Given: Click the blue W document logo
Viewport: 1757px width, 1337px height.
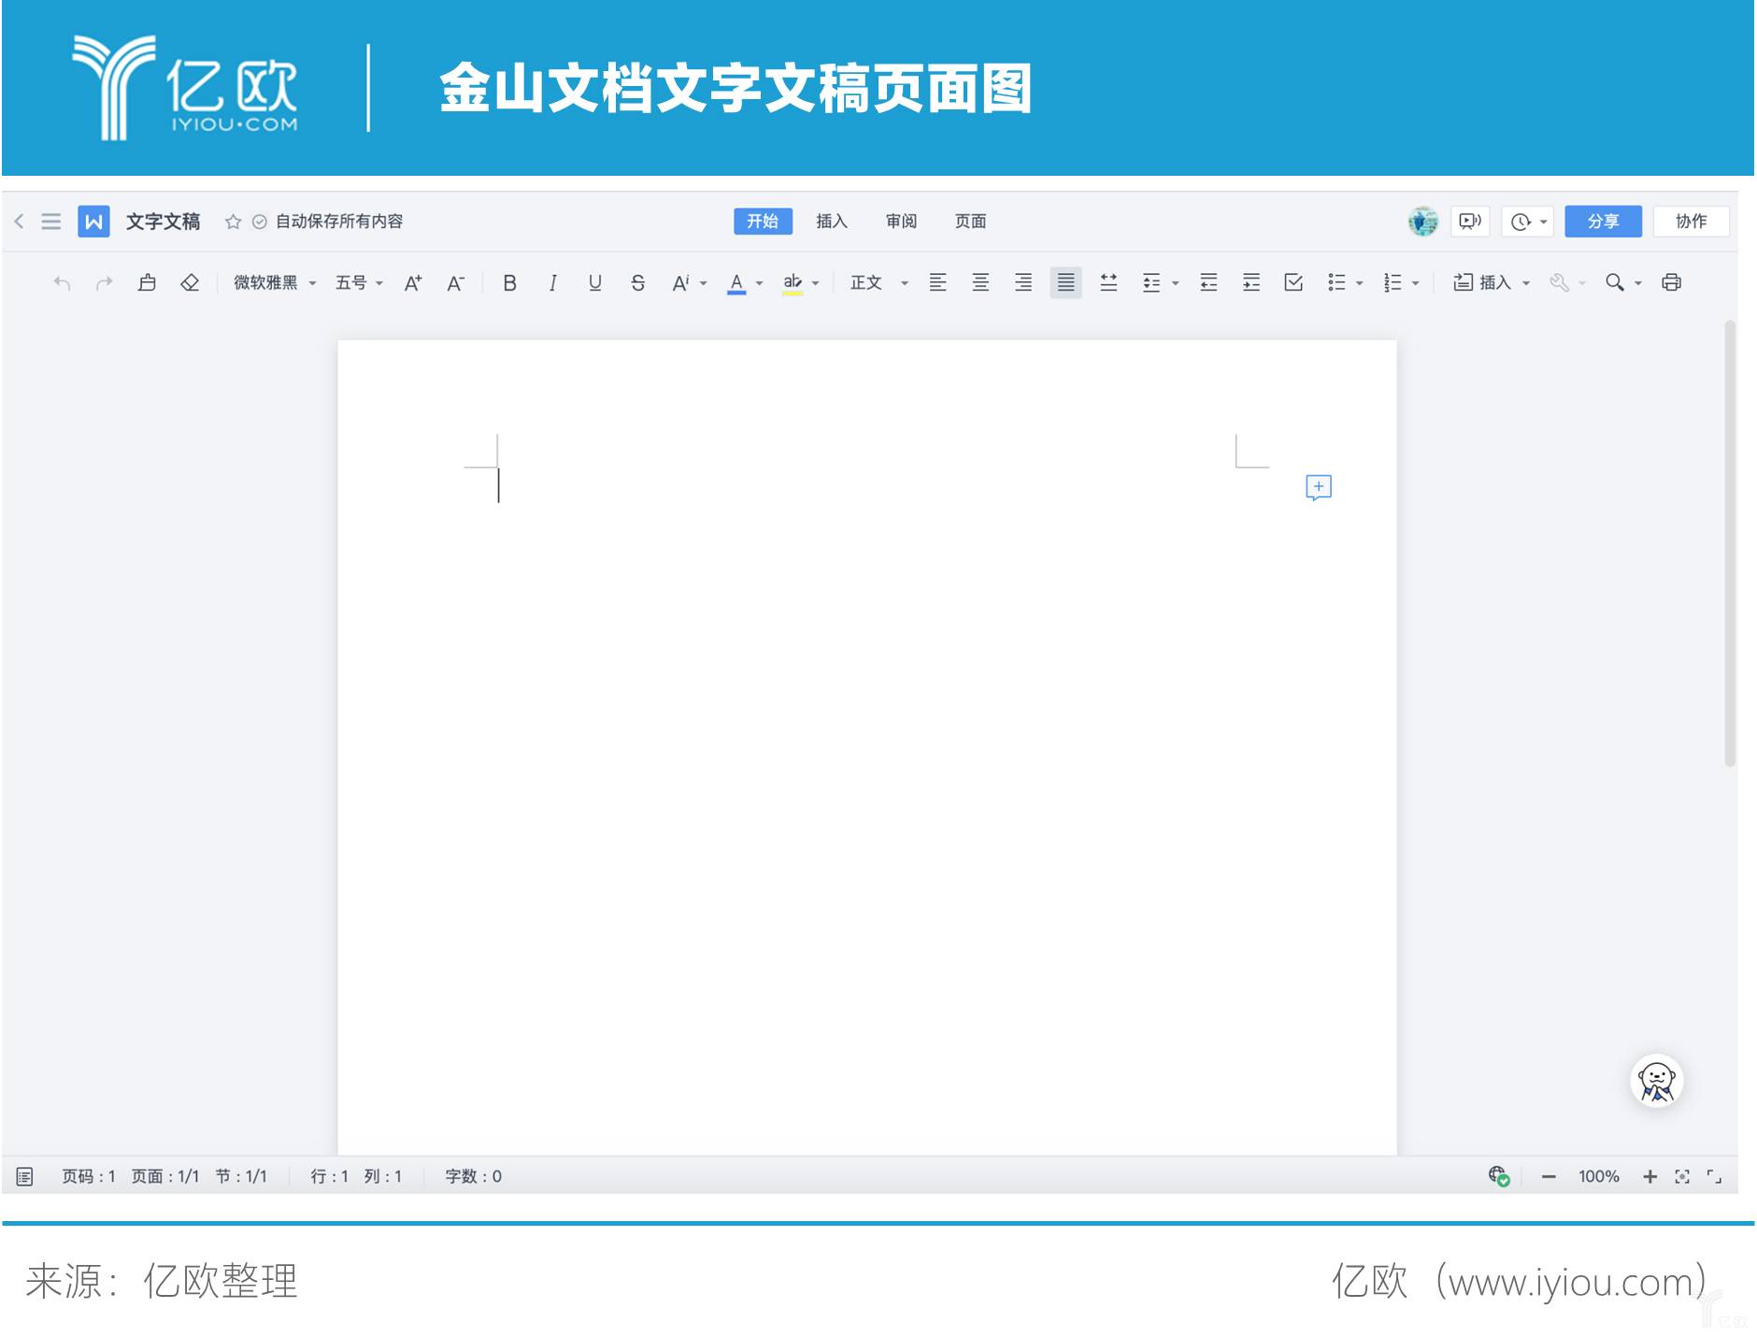Looking at the screenshot, I should tap(93, 222).
